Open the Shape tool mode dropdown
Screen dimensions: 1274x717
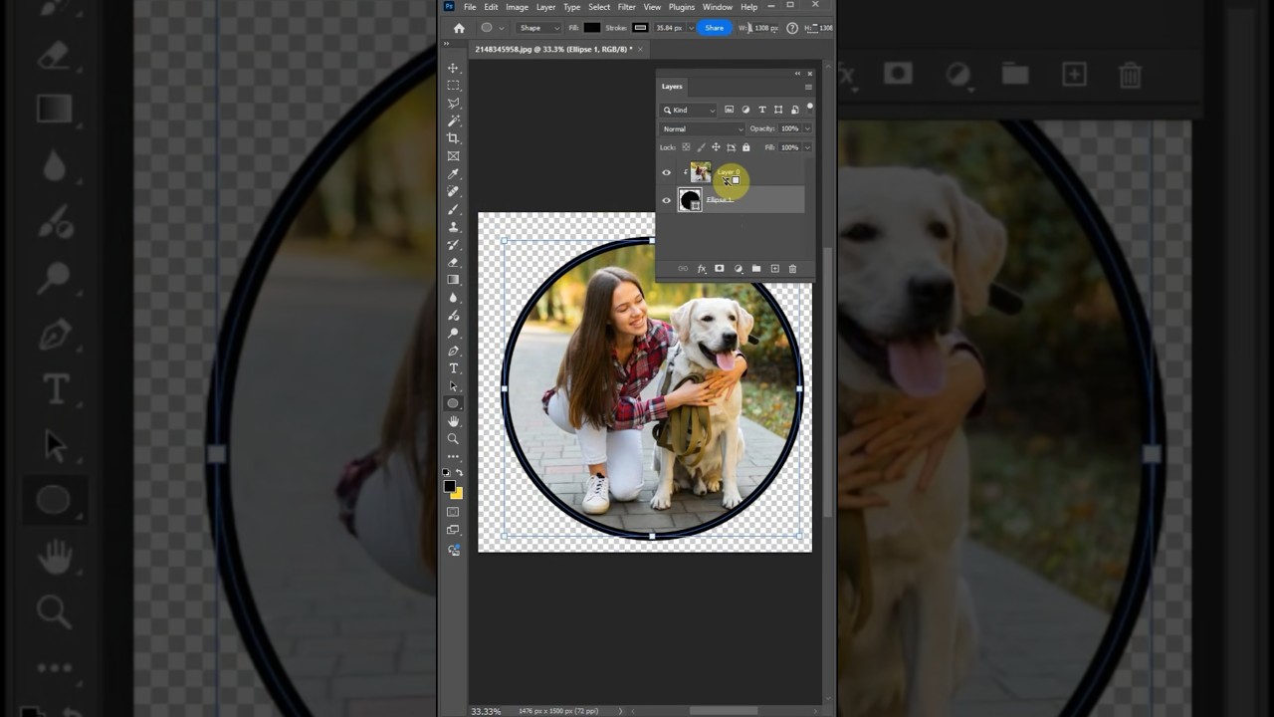539,28
